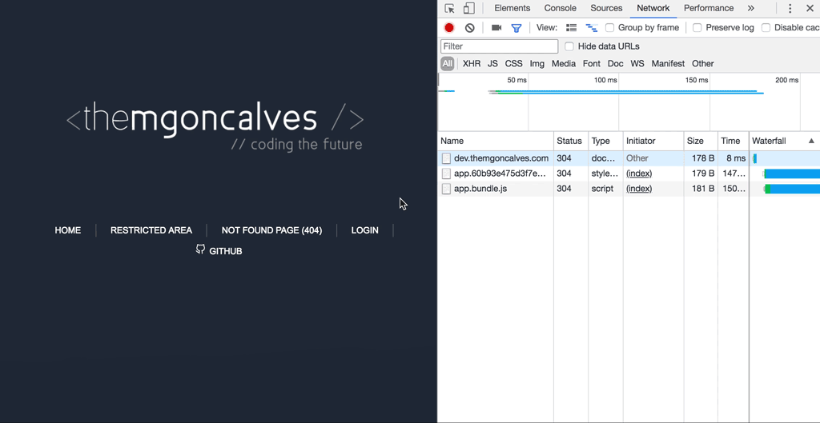The height and width of the screenshot is (423, 820).
Task: Click the GitHub octocat icon
Action: point(200,249)
